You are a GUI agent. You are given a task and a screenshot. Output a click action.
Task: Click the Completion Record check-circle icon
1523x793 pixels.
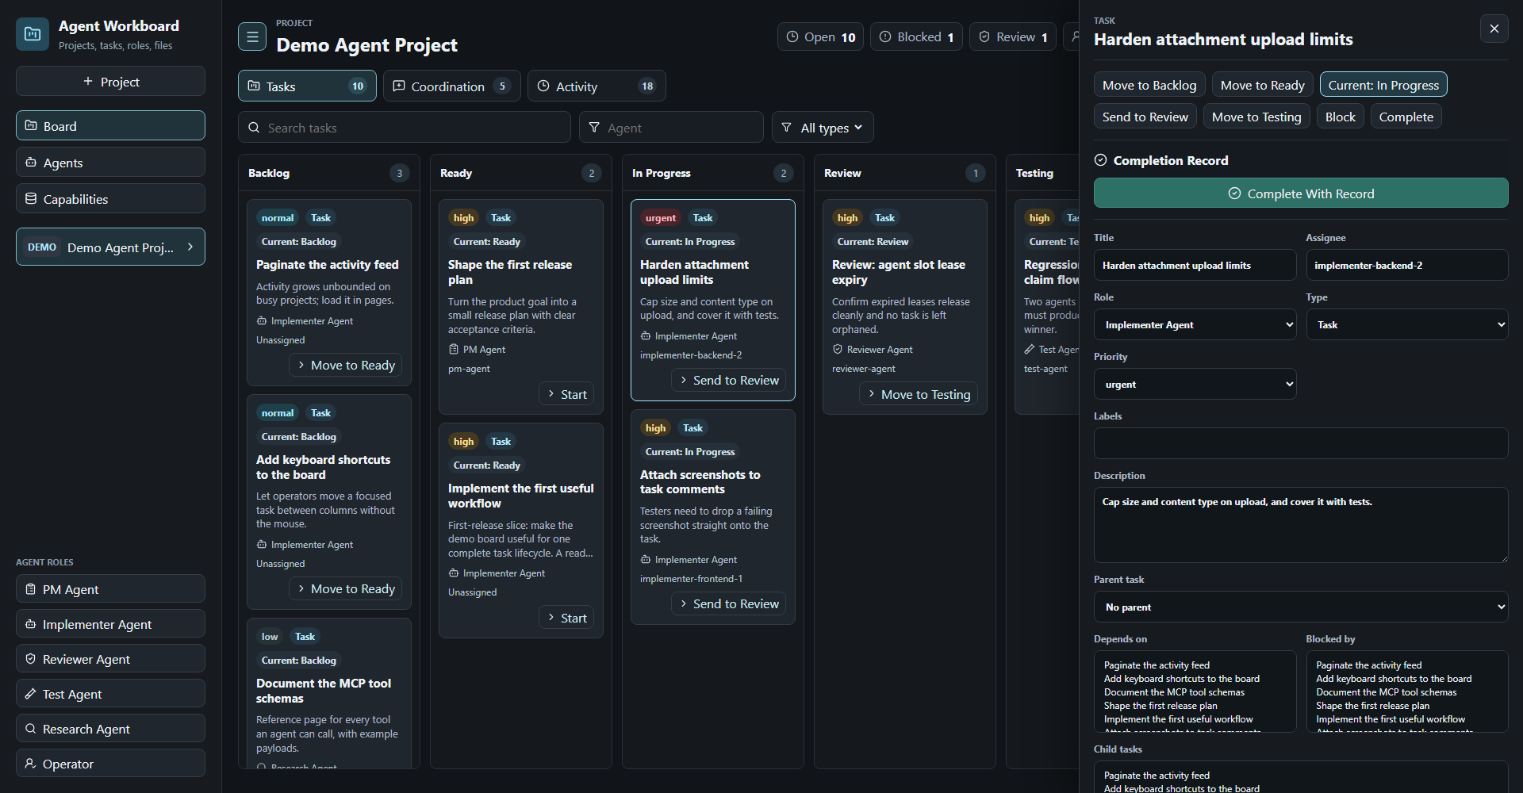point(1100,159)
